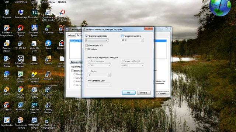Launch the CCleaner shortcut
The width and height of the screenshot is (236, 132).
click(x=7, y=106)
